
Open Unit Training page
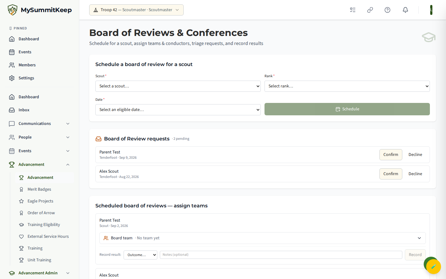tap(45, 260)
